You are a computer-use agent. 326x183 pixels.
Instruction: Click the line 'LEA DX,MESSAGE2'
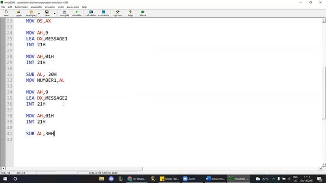tap(47, 98)
